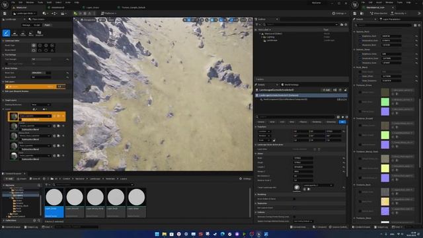This screenshot has width=423, height=238.
Task: Select the Layer_Snow asset thumbnail
Action: (x=136, y=202)
